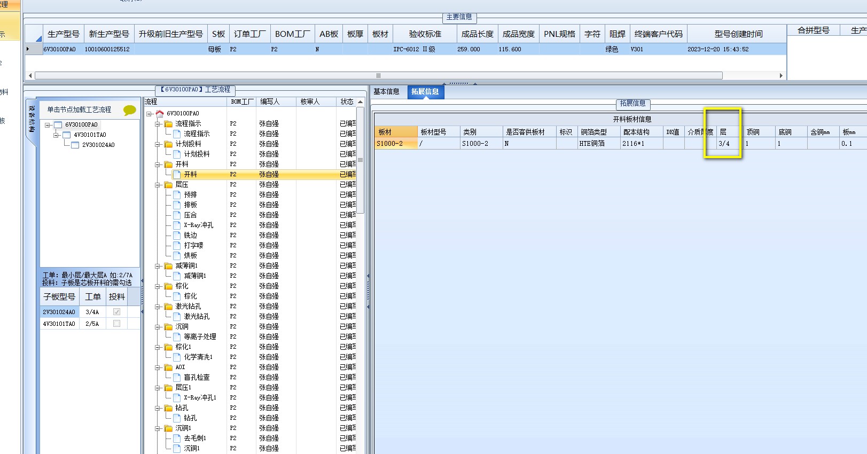Select the 等离子处理 step in the tree
The width and height of the screenshot is (867, 454).
(x=200, y=336)
